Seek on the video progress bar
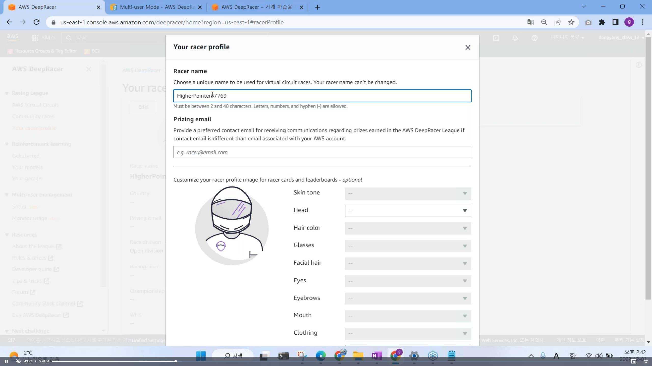 click(x=306, y=361)
